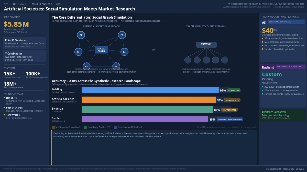Click the yellow bullet beside James He
This screenshot has height=172, width=307.
click(4, 98)
